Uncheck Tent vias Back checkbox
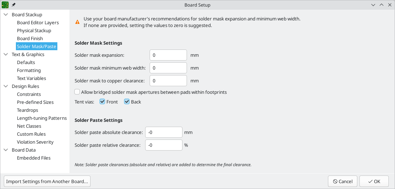Image resolution: width=395 pixels, height=189 pixels. tap(127, 102)
